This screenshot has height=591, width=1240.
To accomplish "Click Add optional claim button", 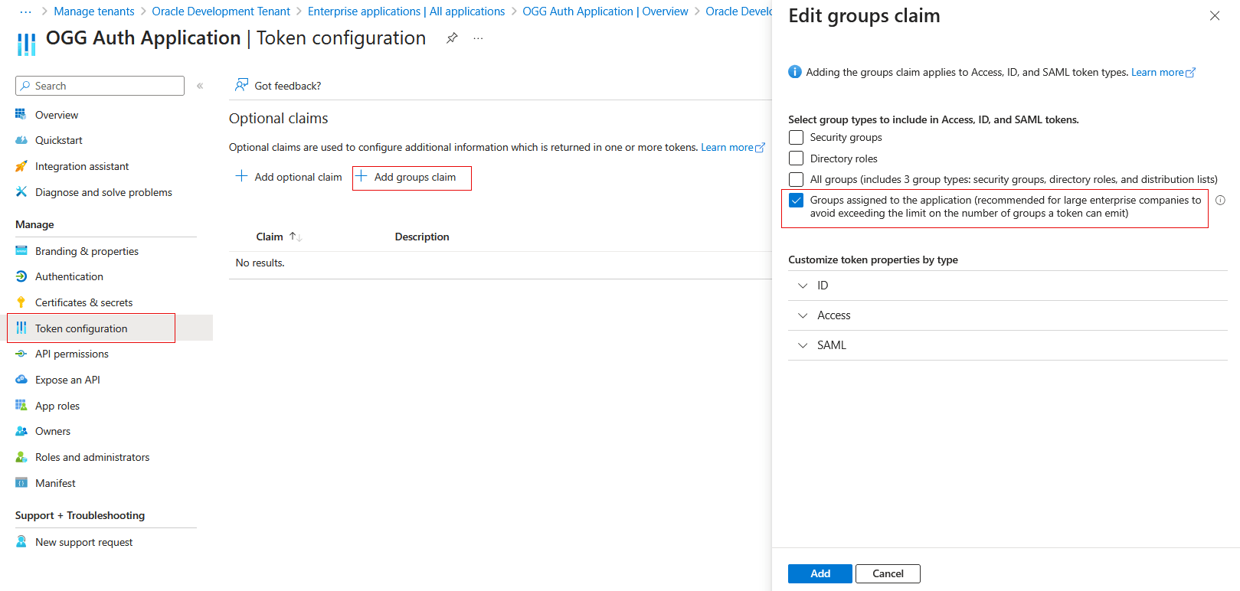I will point(289,177).
